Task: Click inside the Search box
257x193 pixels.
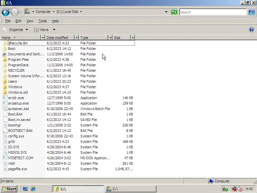Action: [213, 12]
